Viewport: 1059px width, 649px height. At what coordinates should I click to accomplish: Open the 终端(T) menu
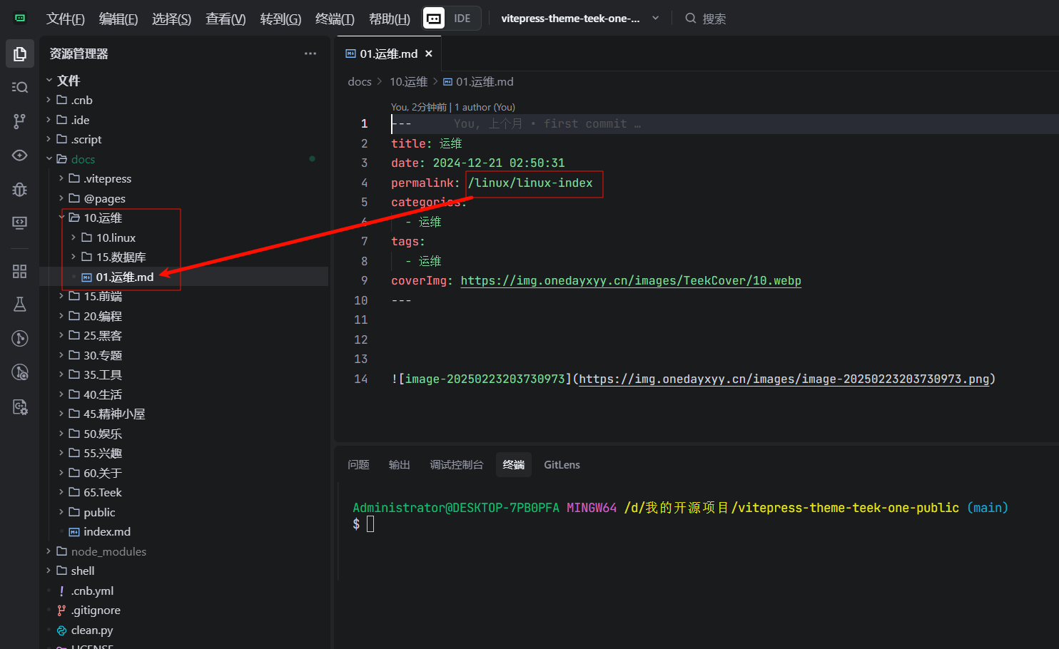point(335,19)
